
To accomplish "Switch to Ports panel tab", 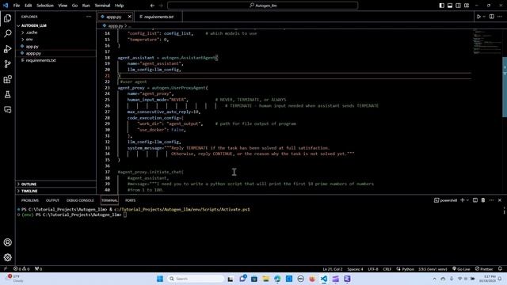I will tap(130, 200).
